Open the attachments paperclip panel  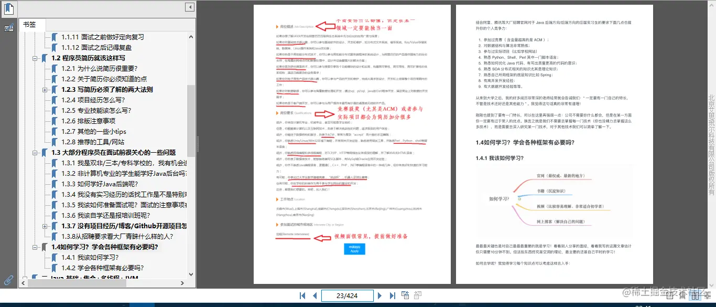pos(9,280)
